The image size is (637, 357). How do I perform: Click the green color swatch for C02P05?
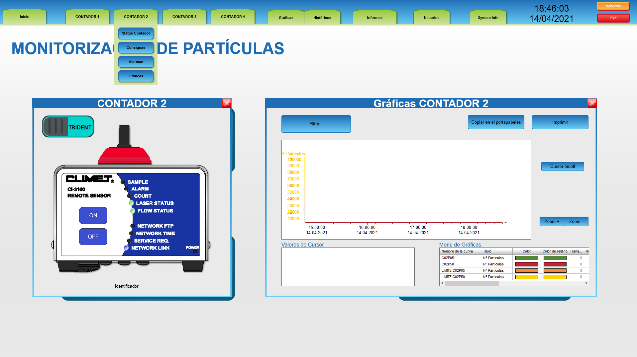pyautogui.click(x=526, y=258)
